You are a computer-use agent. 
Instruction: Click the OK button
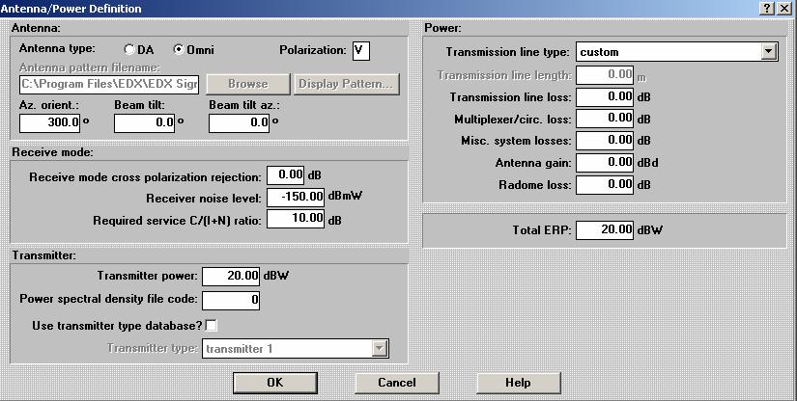coord(275,383)
